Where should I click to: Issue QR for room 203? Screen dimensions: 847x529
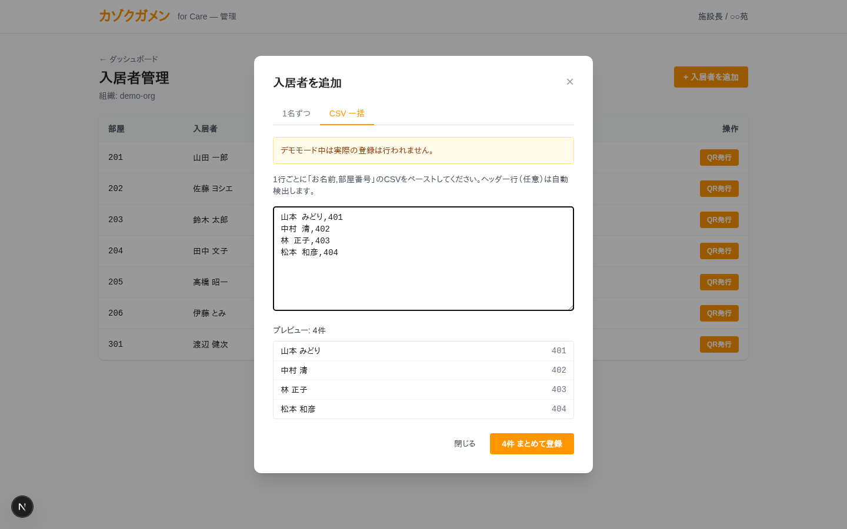click(x=719, y=220)
